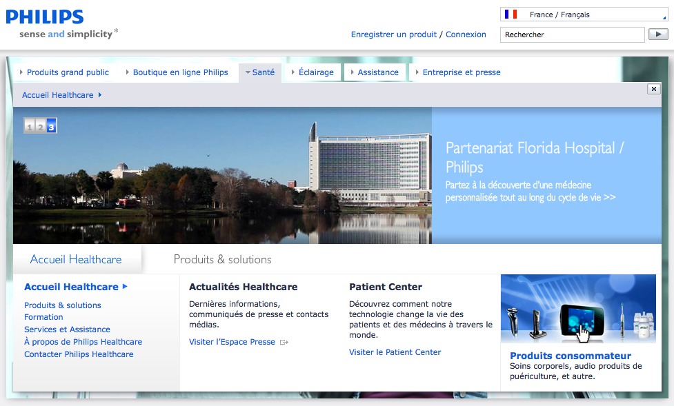The width and height of the screenshot is (674, 406).
Task: Click the Florida Hospital banner photo
Action: [x=223, y=175]
